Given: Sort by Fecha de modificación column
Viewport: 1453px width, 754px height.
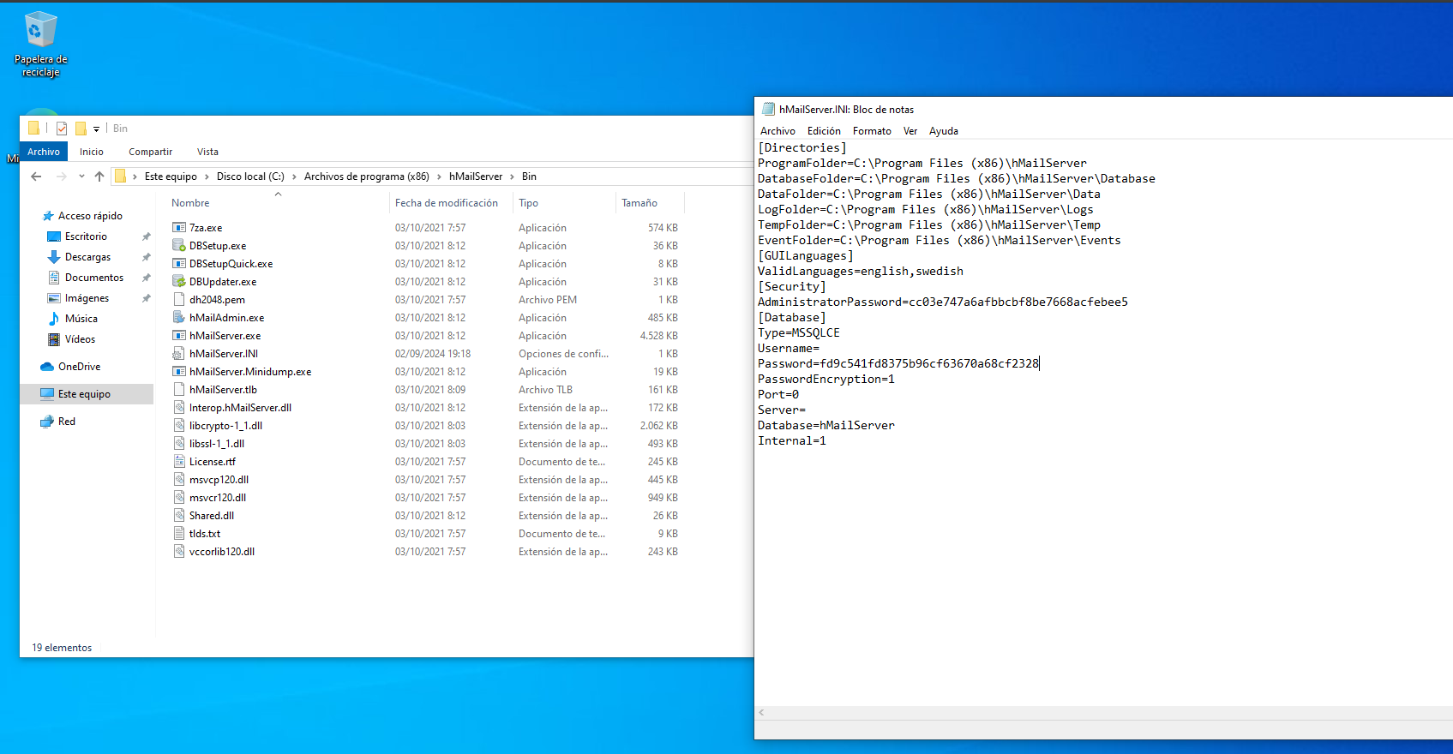Looking at the screenshot, I should [x=447, y=203].
